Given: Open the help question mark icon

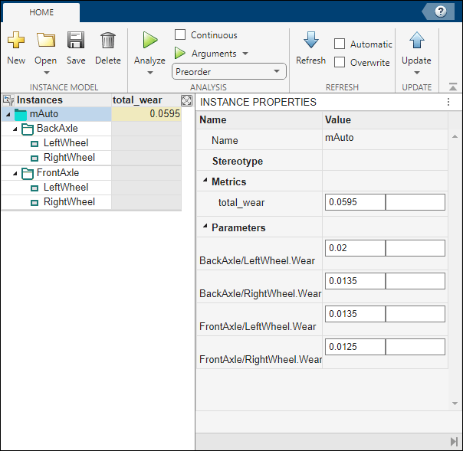Looking at the screenshot, I should point(440,11).
